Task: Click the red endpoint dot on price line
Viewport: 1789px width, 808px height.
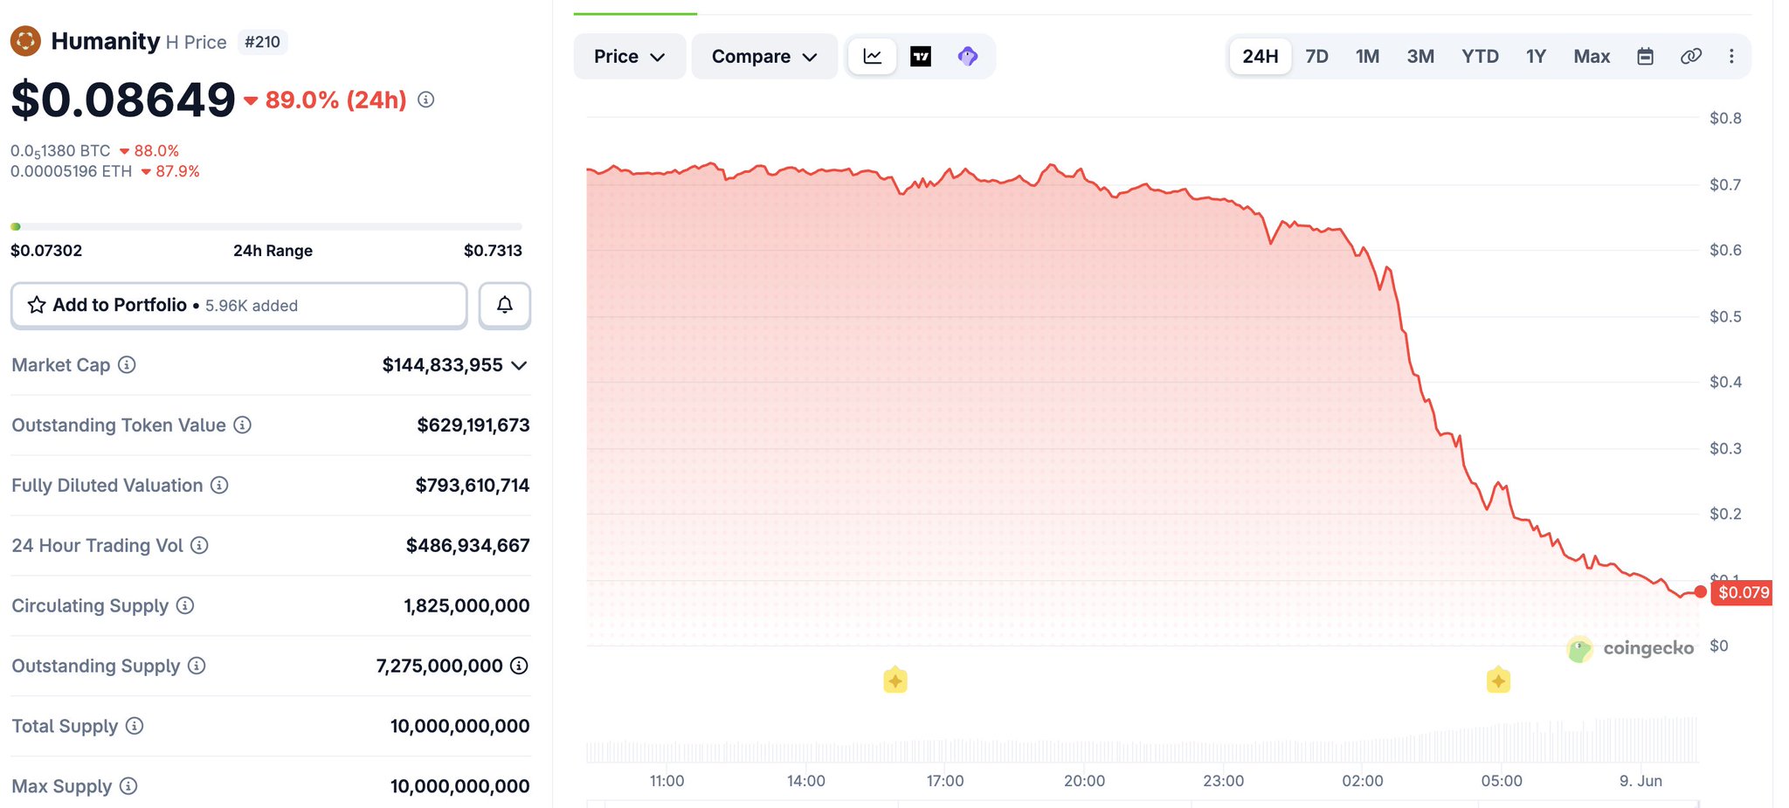Action: [1700, 591]
